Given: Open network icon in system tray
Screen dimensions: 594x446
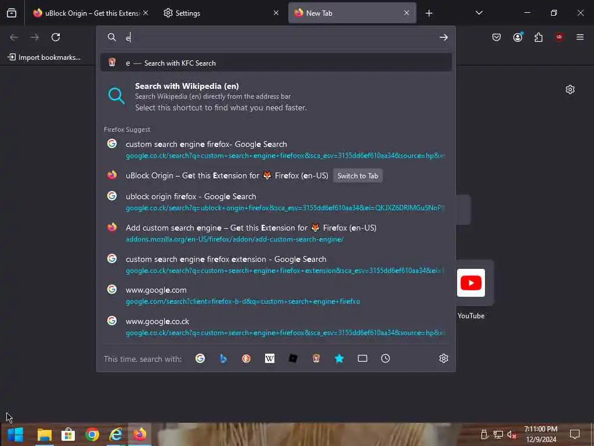Looking at the screenshot, I should [498, 434].
